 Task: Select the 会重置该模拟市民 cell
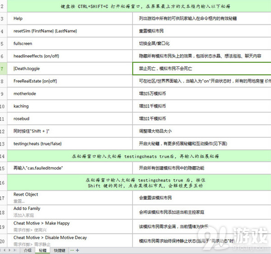(x=202, y=198)
